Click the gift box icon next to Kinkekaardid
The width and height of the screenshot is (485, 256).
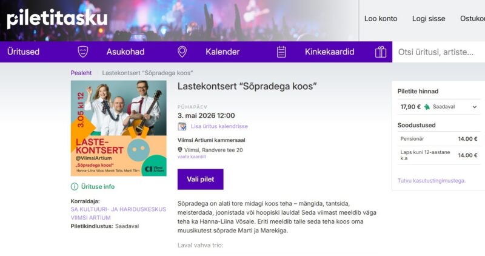click(x=381, y=52)
